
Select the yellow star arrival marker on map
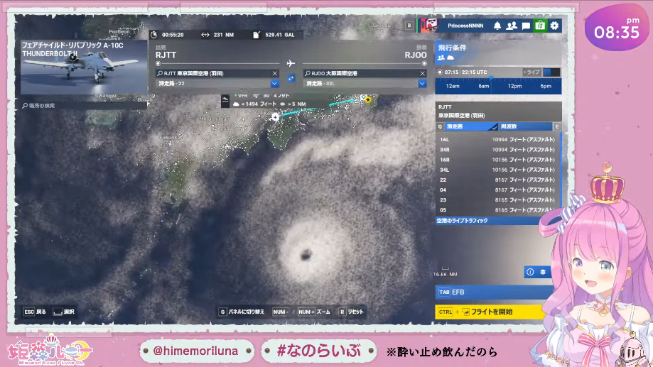click(368, 100)
